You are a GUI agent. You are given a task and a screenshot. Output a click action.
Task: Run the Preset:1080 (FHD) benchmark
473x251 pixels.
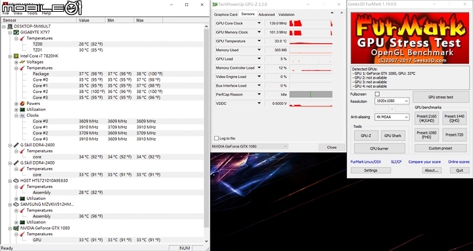(x=426, y=135)
